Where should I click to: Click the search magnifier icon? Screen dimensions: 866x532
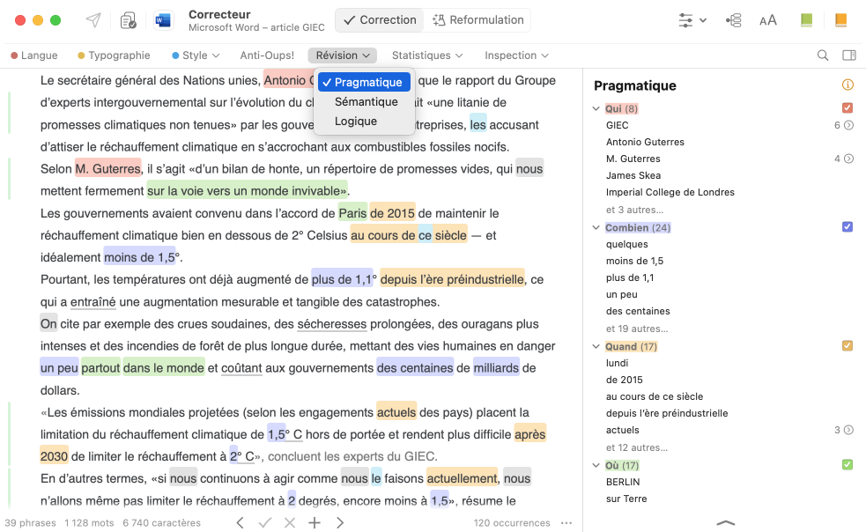(823, 55)
